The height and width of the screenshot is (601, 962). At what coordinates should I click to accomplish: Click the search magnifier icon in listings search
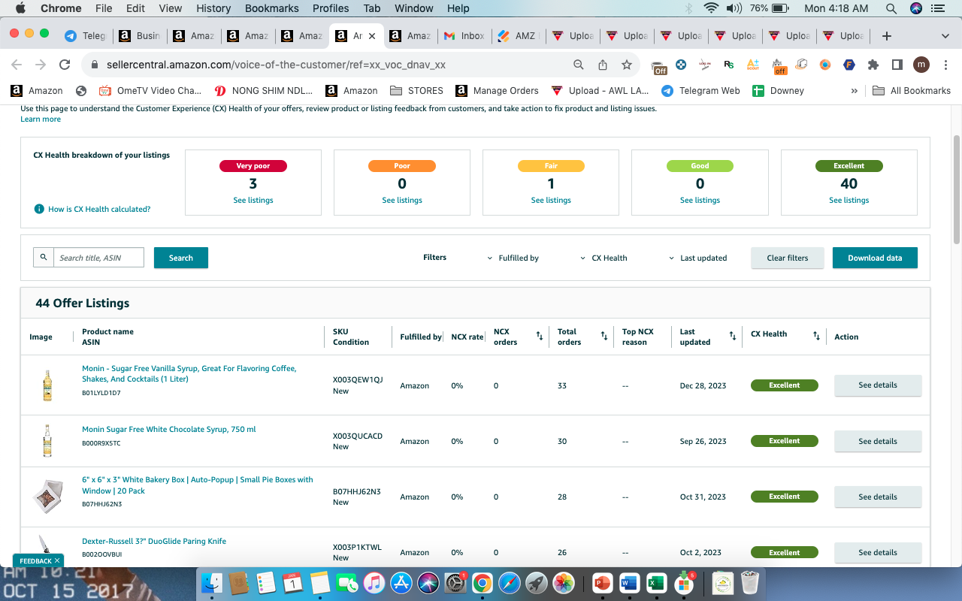pos(44,258)
